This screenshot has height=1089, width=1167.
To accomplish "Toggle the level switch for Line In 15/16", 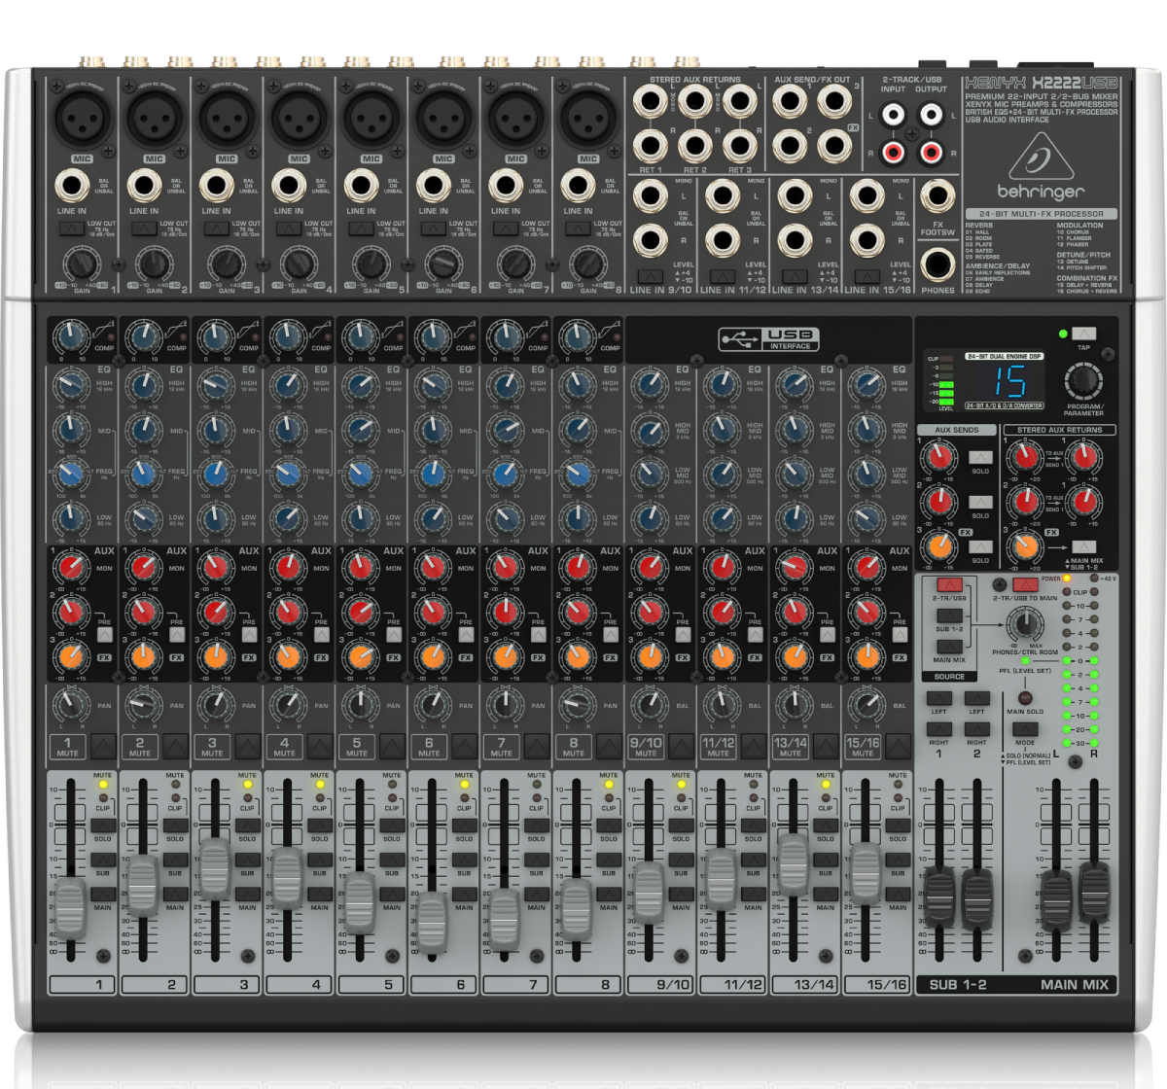I will point(866,276).
